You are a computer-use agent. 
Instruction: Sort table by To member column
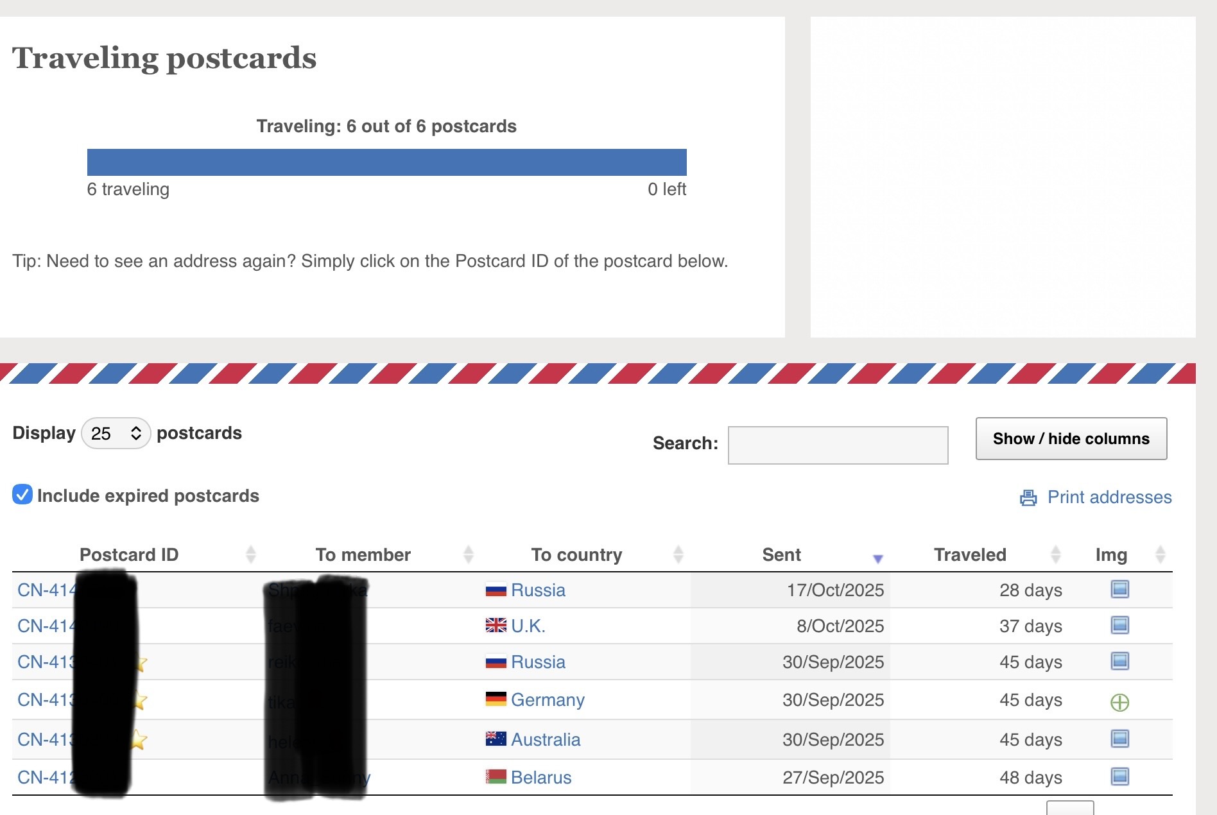[363, 554]
